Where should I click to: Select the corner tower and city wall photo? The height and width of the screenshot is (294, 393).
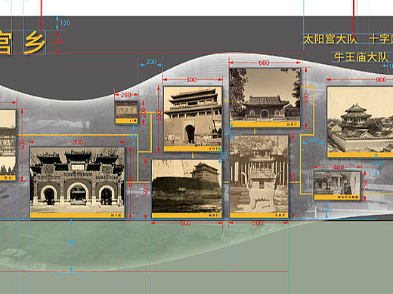[187, 188]
